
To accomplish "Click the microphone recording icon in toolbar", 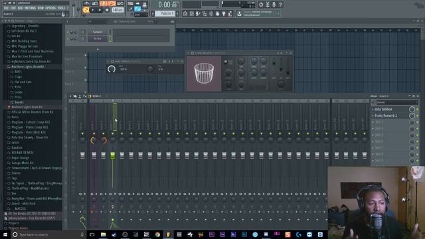I will coord(274,5).
